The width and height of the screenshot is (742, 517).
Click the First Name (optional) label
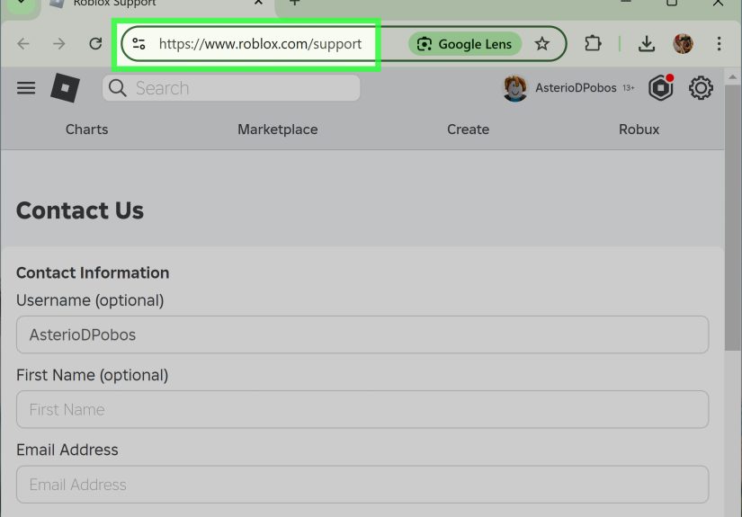(x=93, y=376)
